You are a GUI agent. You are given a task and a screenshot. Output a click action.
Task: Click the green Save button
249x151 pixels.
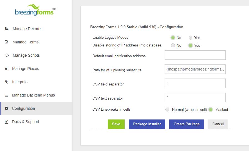(116, 124)
